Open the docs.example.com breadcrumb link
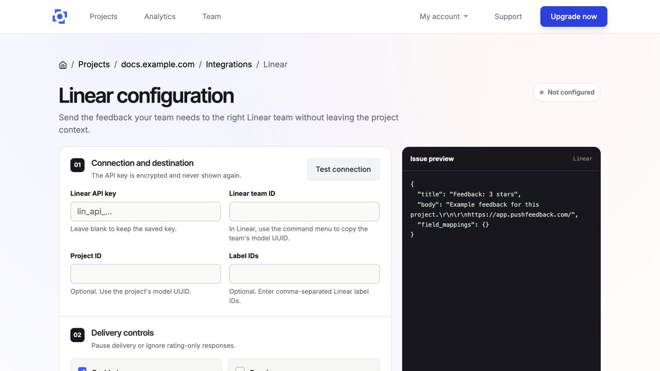Image resolution: width=660 pixels, height=371 pixels. point(158,64)
